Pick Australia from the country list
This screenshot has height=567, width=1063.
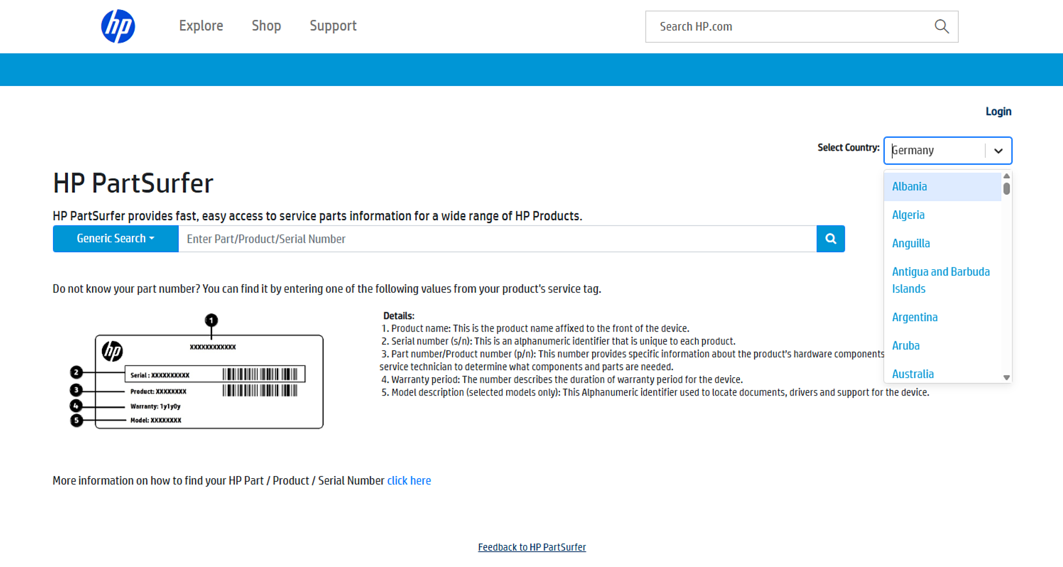943,373
